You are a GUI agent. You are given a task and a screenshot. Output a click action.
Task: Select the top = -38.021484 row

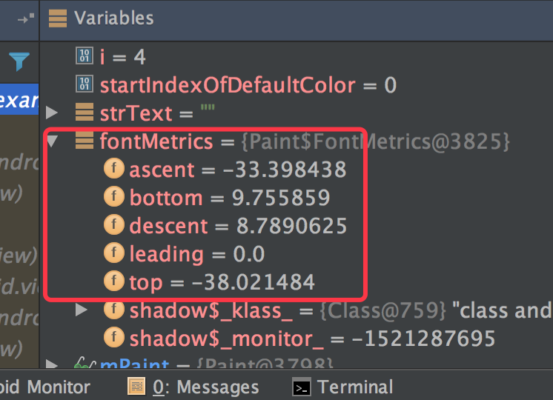coord(222,281)
